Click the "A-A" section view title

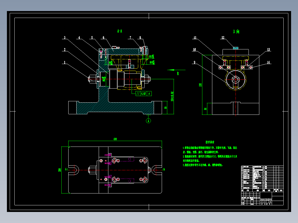(119, 31)
